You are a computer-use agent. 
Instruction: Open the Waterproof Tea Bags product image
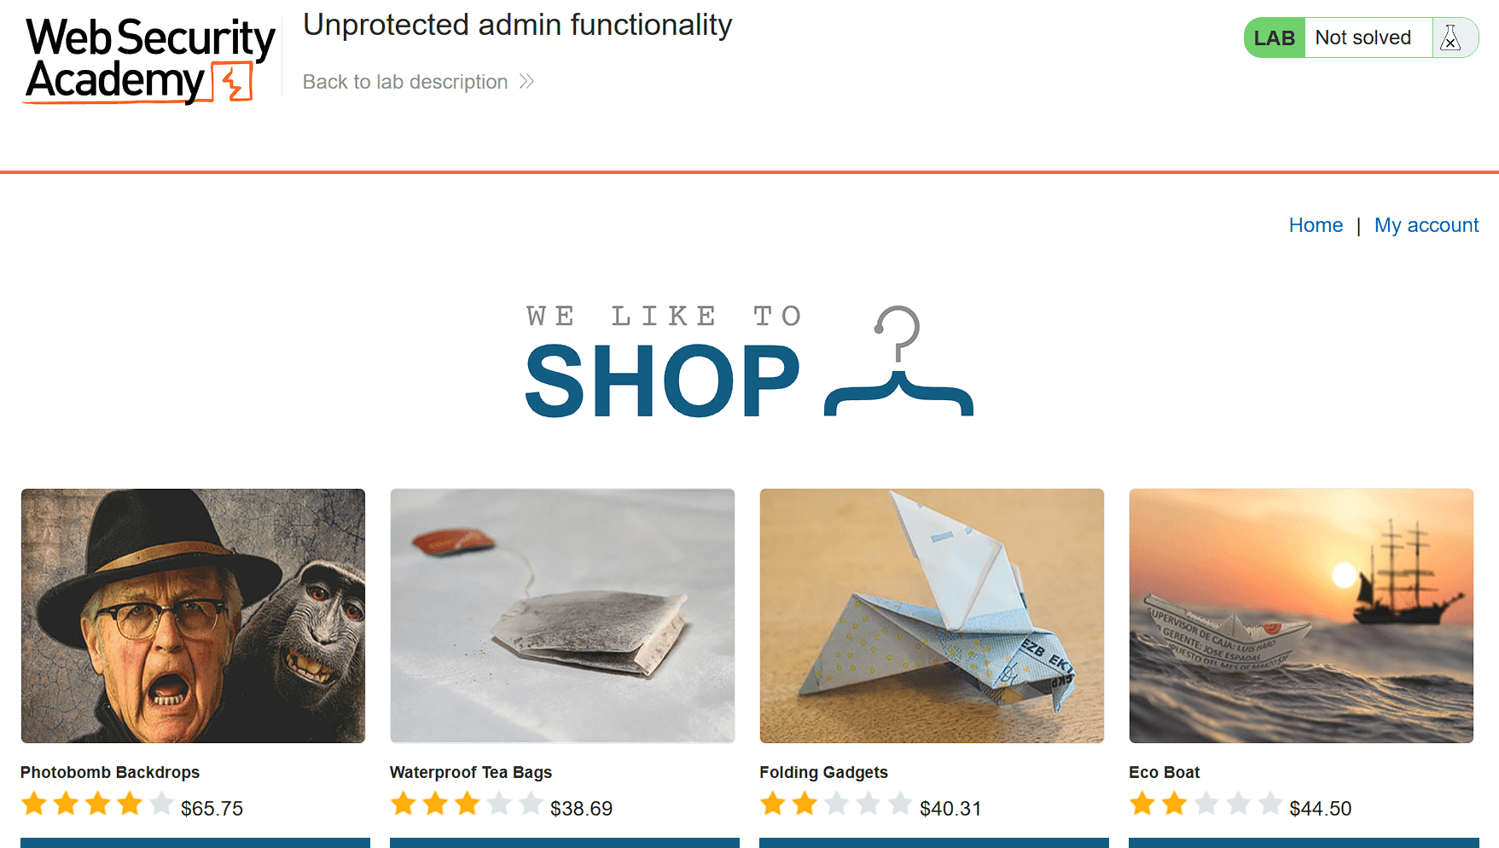tap(561, 615)
